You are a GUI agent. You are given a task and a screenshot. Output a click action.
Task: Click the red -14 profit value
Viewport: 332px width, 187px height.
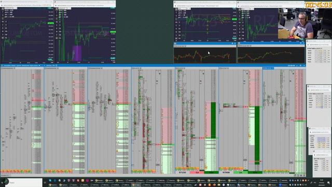197,172
